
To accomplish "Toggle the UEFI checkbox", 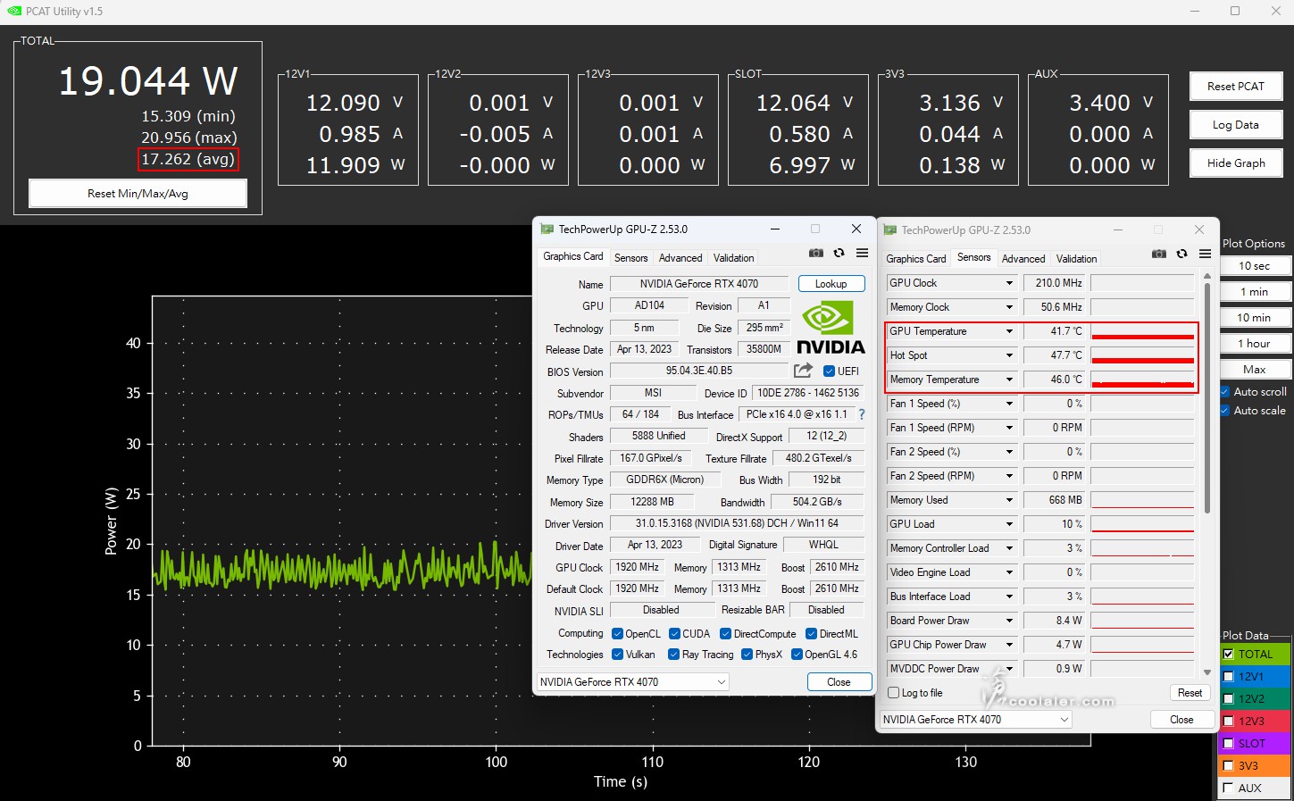I will point(829,371).
